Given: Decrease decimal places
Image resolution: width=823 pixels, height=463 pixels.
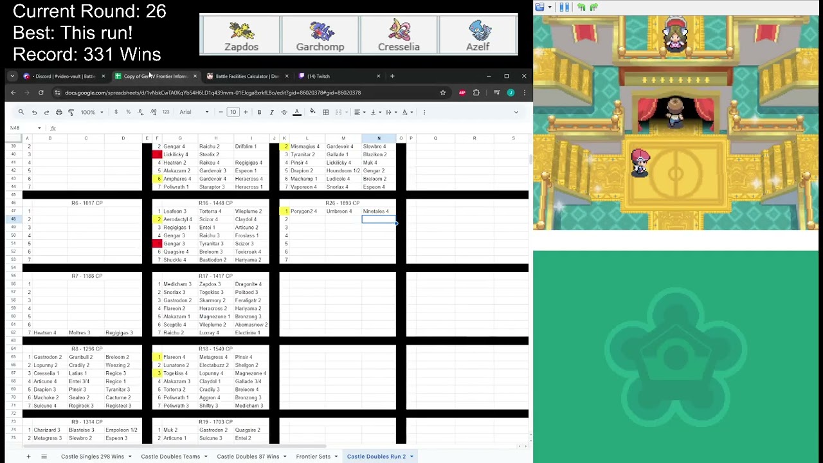Looking at the screenshot, I should (x=141, y=112).
